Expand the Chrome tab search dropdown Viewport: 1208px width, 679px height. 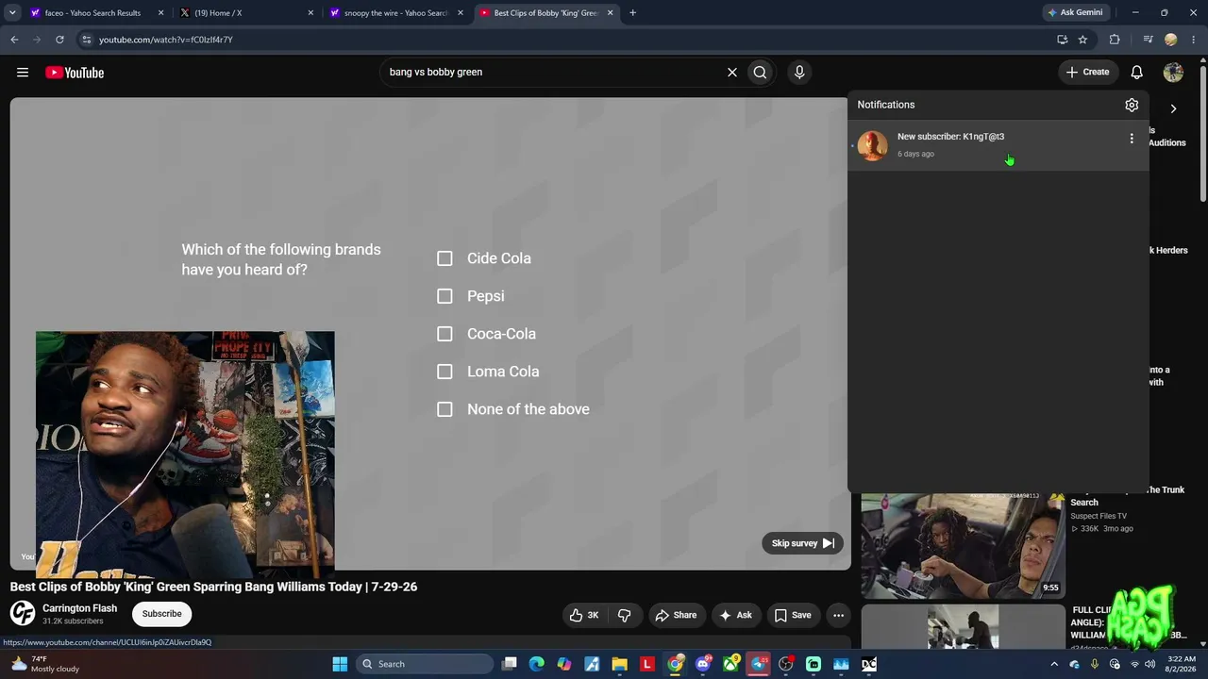point(12,13)
